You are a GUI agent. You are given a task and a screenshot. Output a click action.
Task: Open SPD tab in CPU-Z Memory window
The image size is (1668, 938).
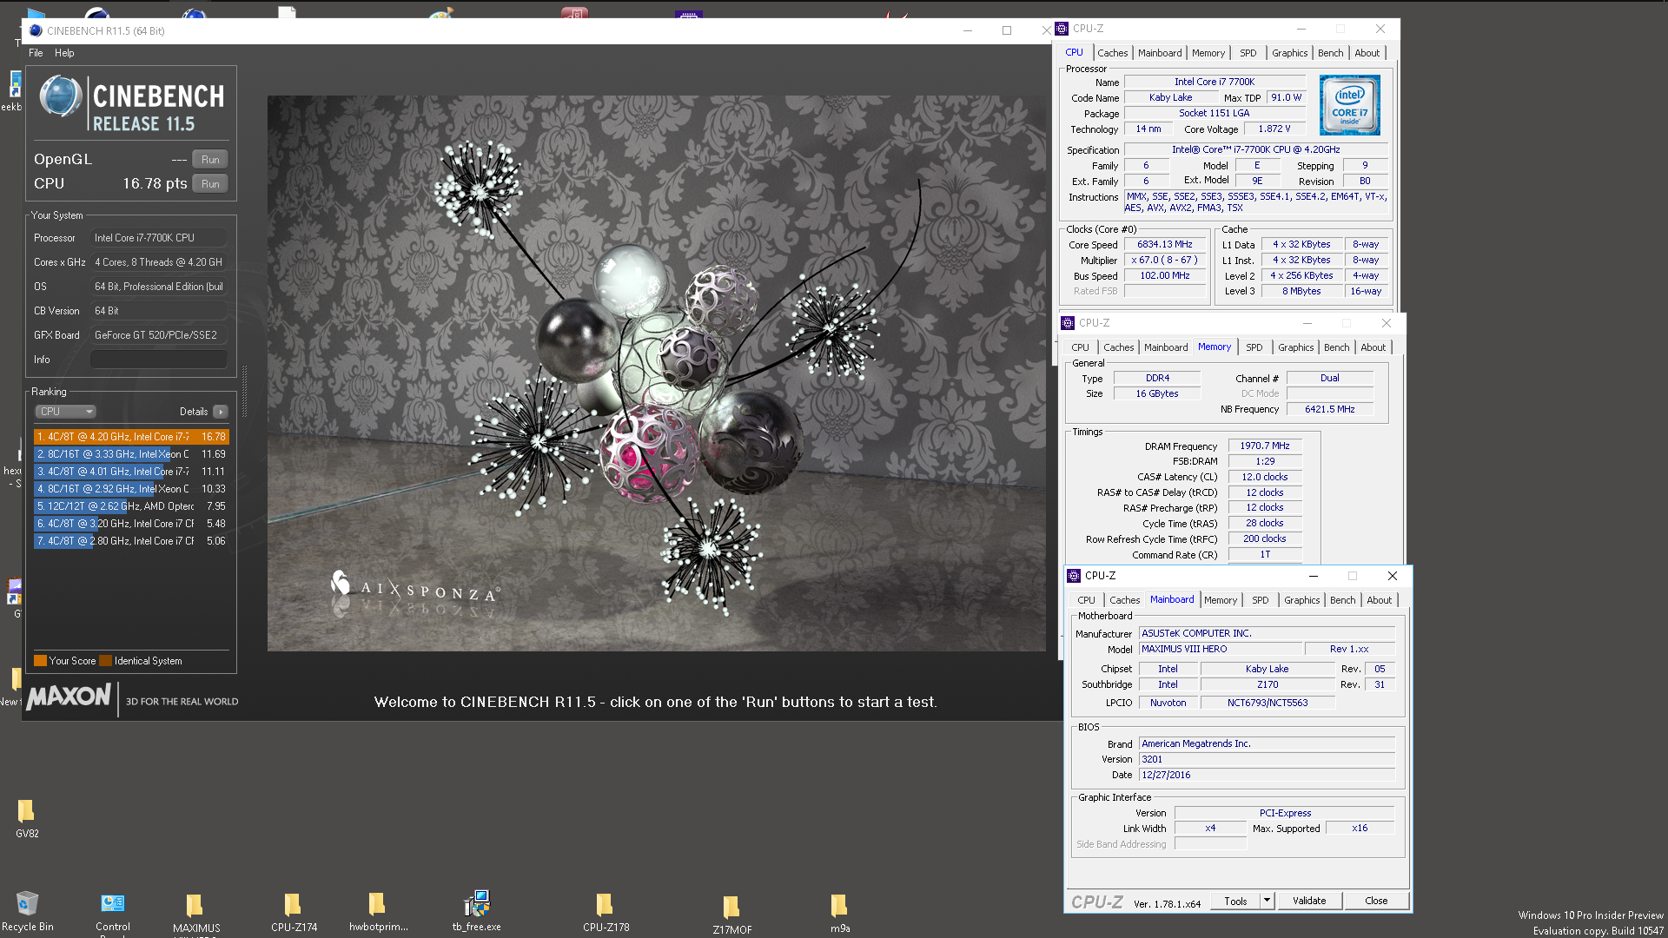tap(1254, 347)
